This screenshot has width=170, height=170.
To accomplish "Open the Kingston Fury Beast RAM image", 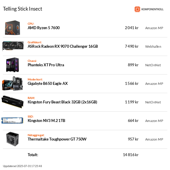I will (x=12, y=102).
